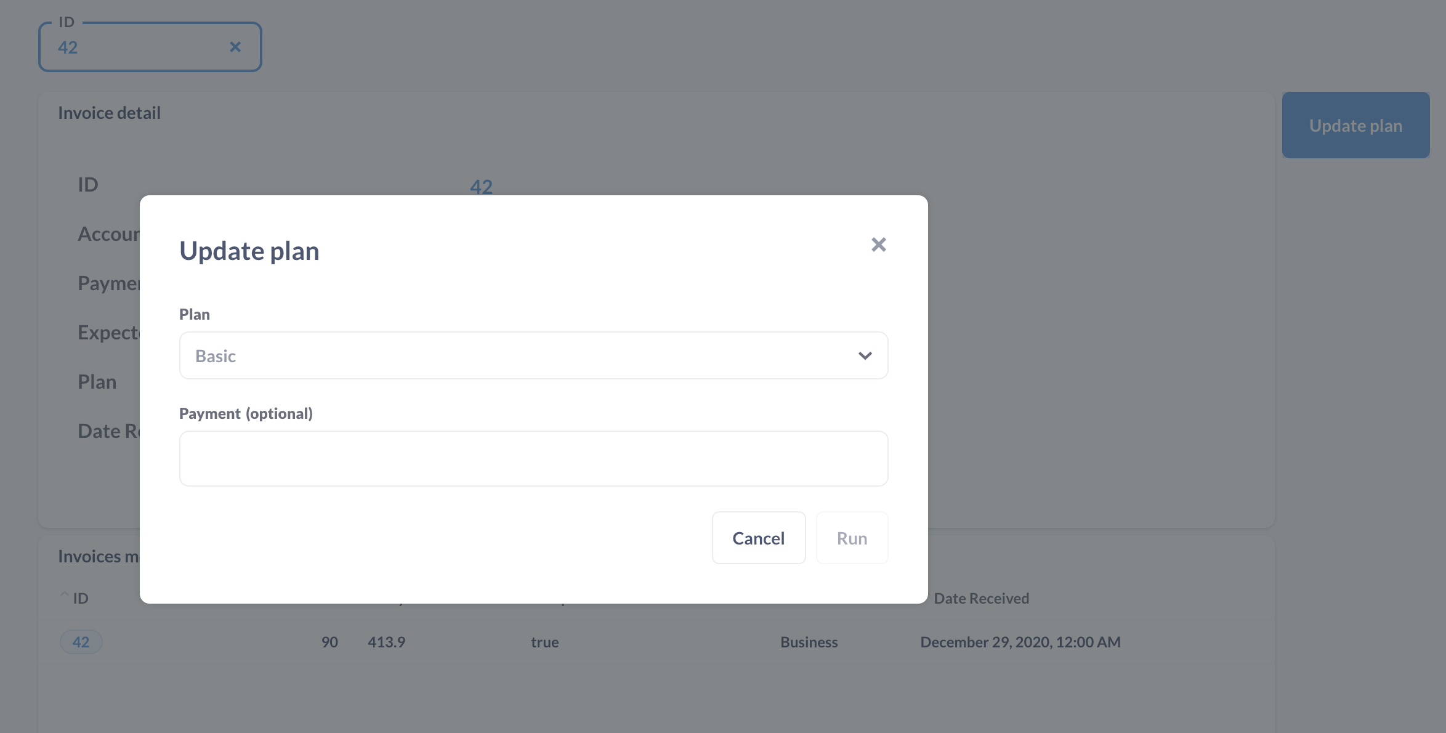Screen dimensions: 1446x733
Task: Click the sort arrow beside ID header
Action: click(64, 594)
